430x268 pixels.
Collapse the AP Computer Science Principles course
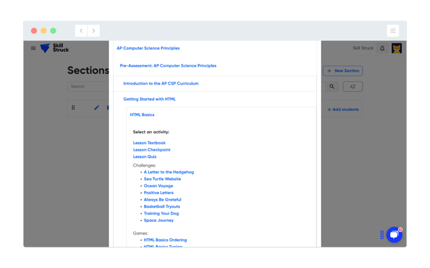pyautogui.click(x=148, y=48)
